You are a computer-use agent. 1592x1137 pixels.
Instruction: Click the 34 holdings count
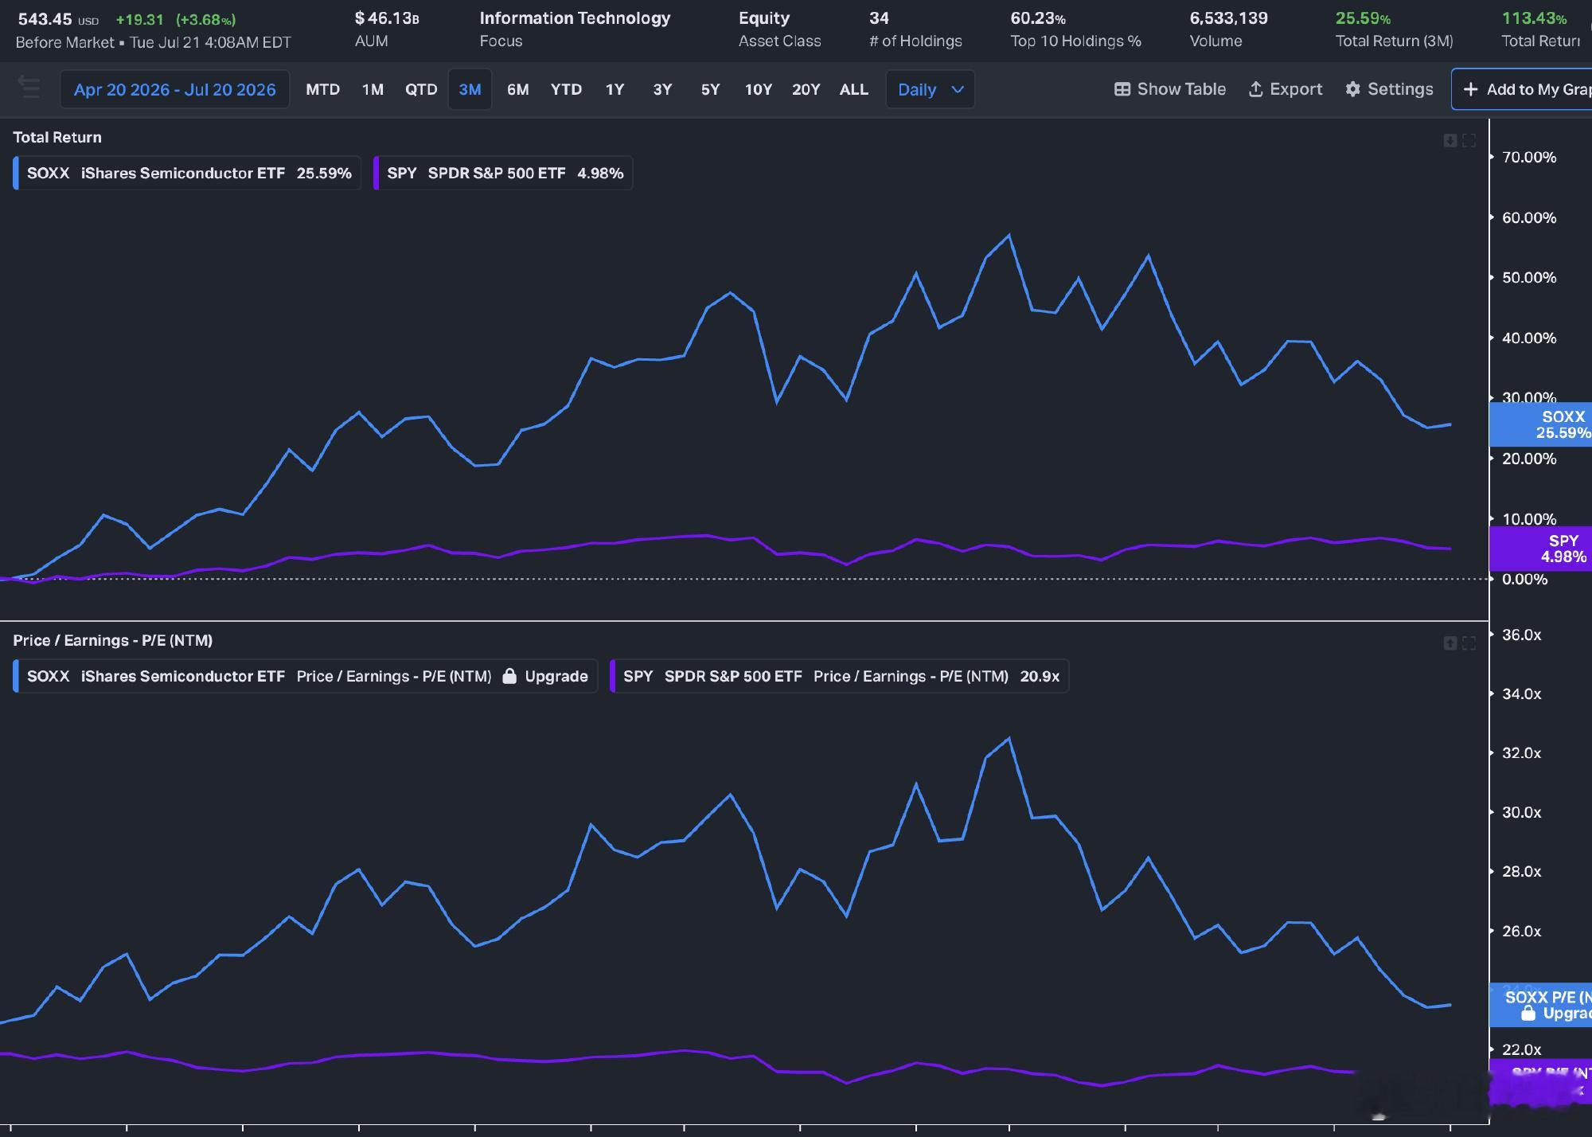(879, 18)
